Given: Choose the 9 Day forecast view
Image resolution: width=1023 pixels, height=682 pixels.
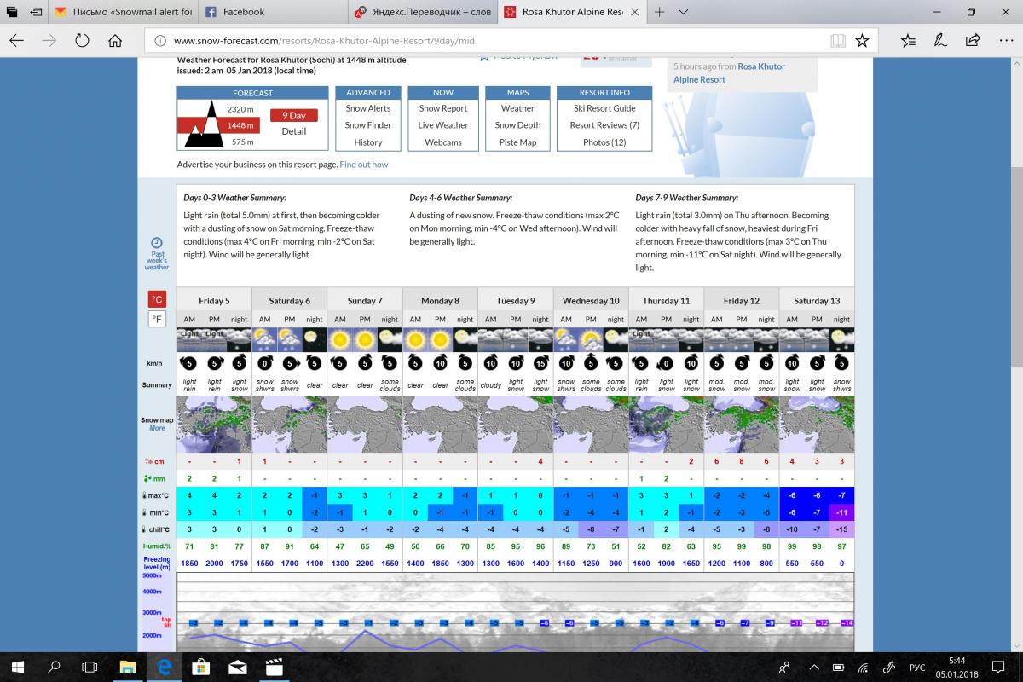Looking at the screenshot, I should [x=294, y=115].
